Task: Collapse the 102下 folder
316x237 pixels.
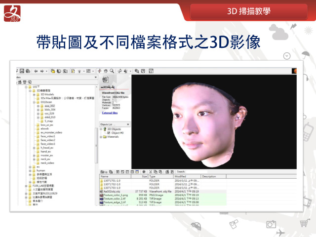Action: click(26, 87)
